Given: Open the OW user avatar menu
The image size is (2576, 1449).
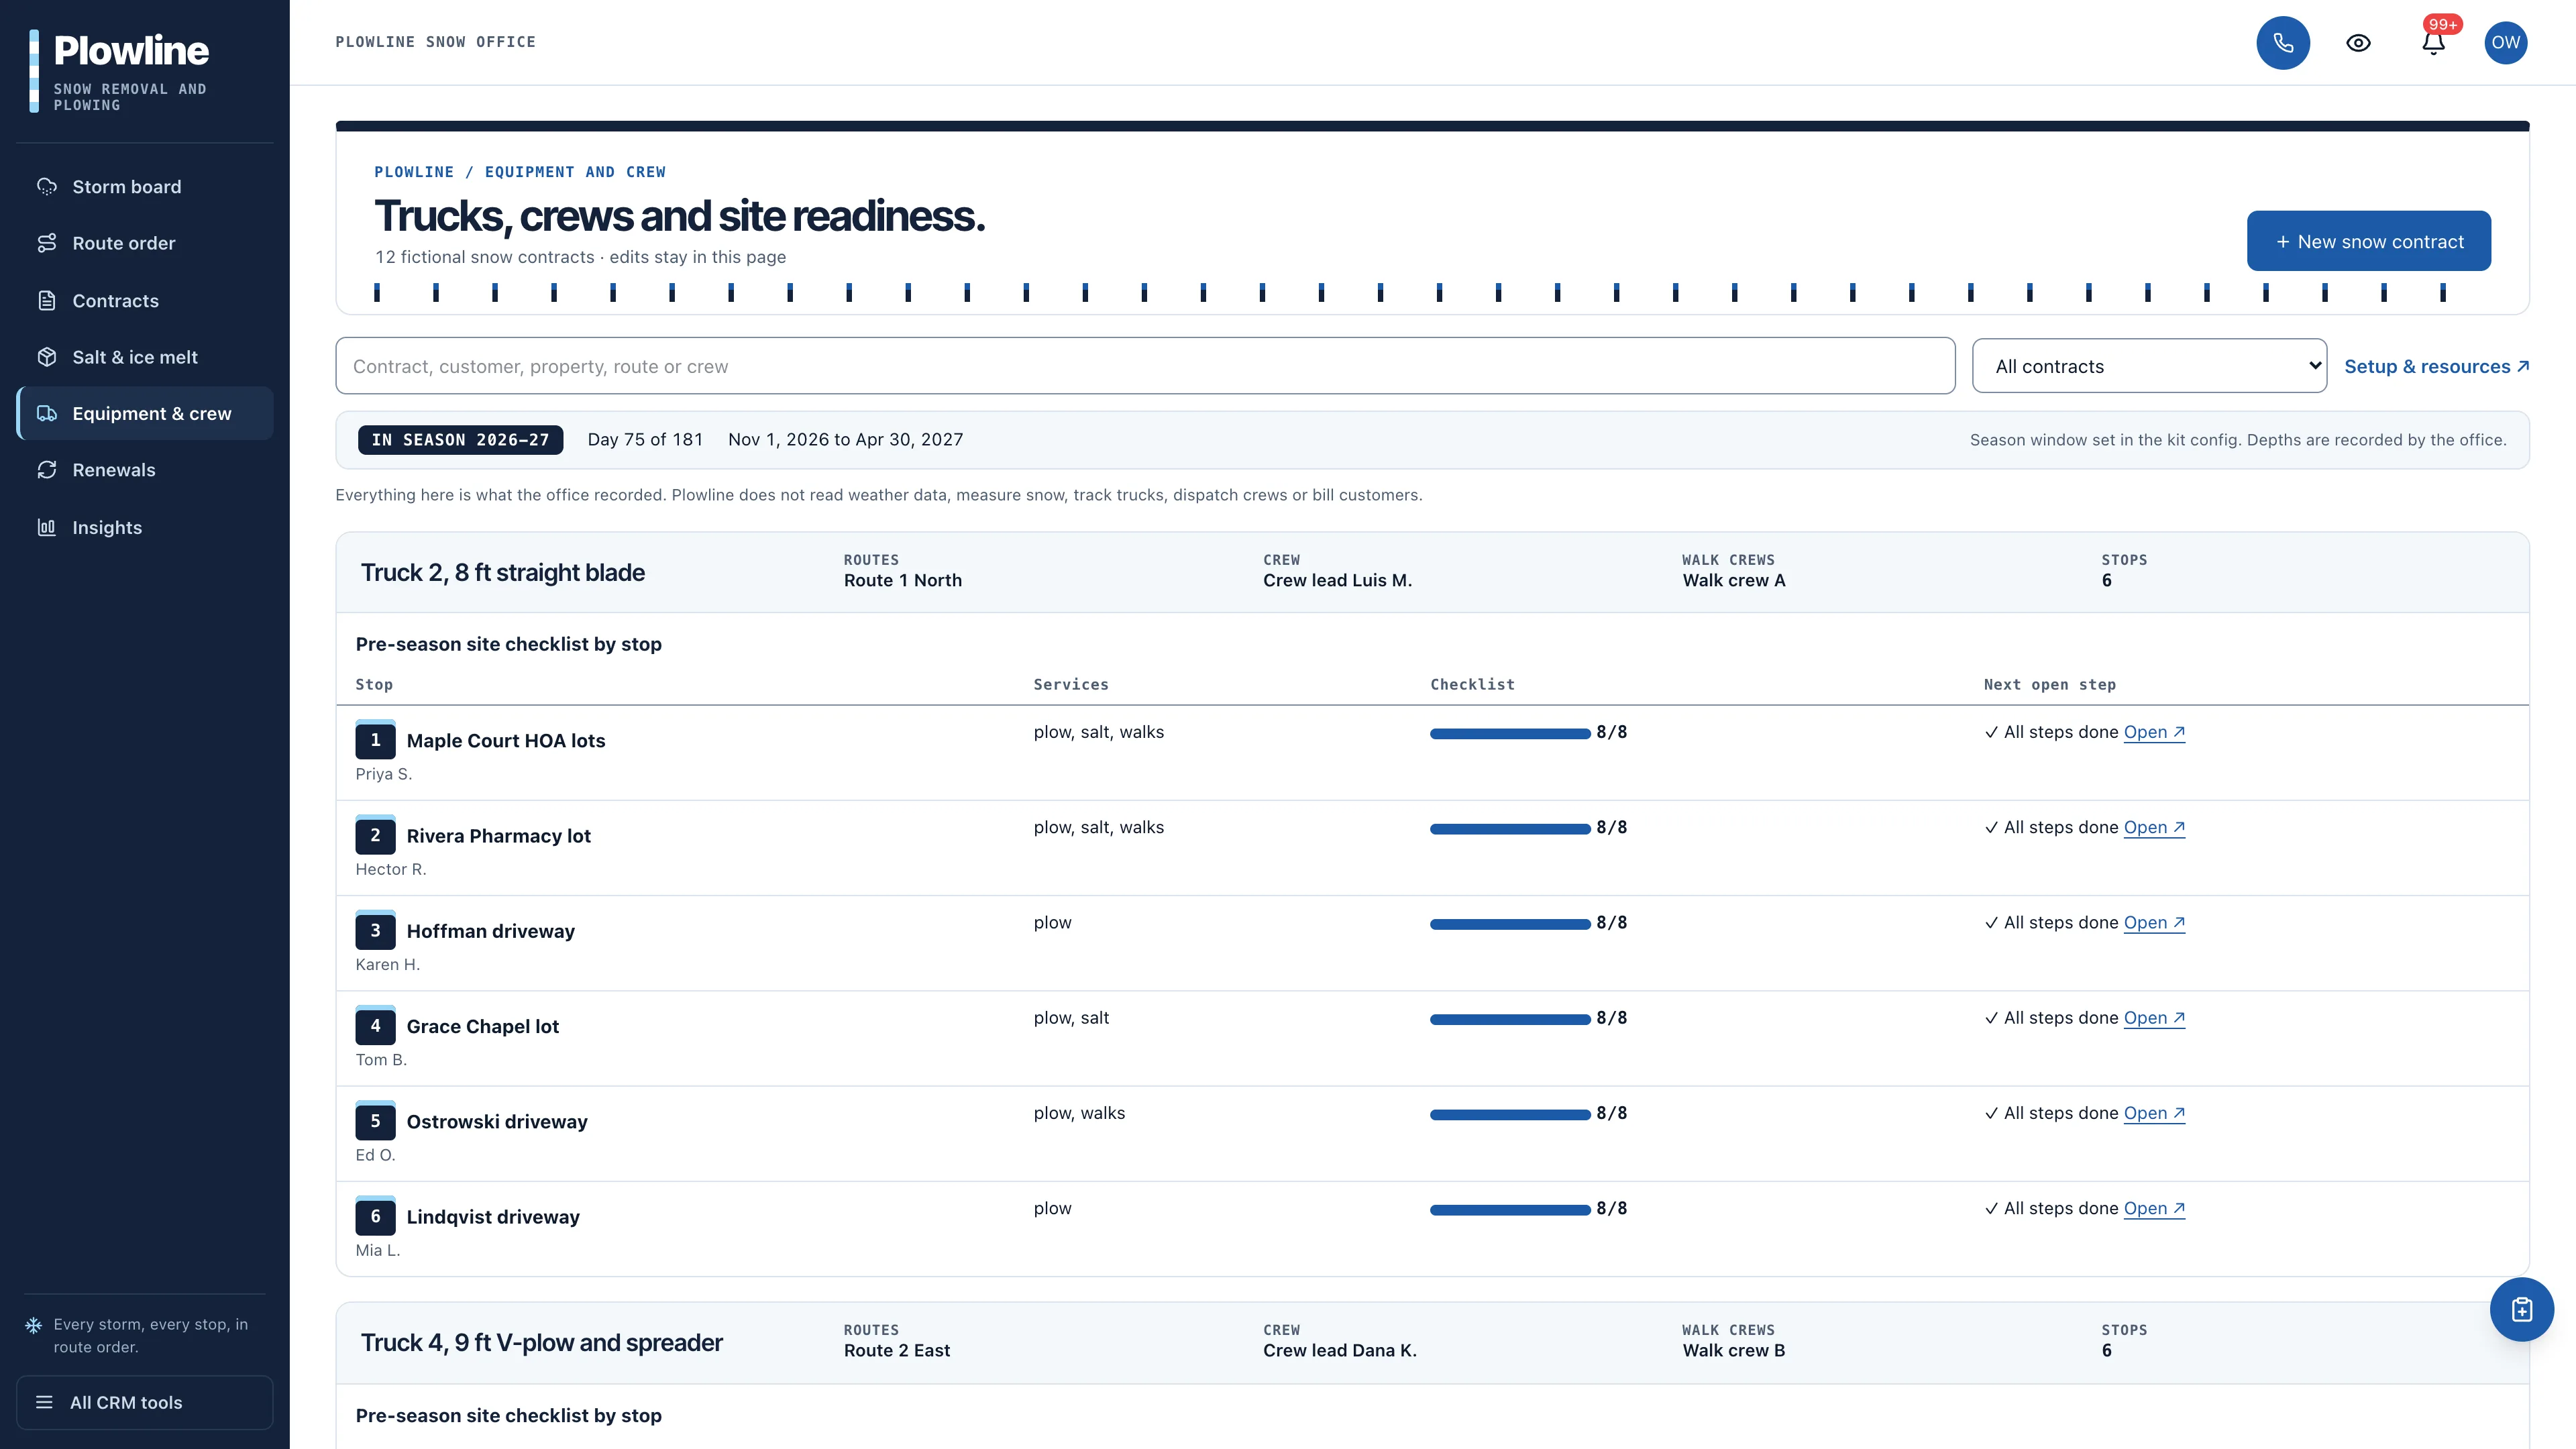Looking at the screenshot, I should coord(2506,43).
